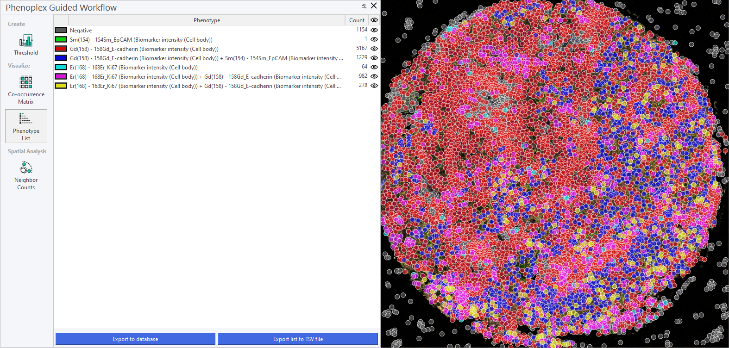Click Export list to TSV file
Viewport: 729px width, 348px height.
pos(298,339)
